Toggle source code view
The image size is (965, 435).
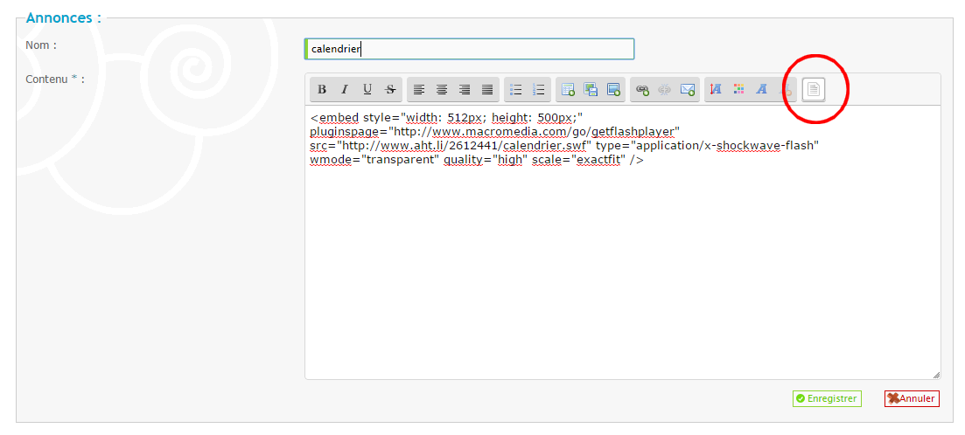click(814, 90)
